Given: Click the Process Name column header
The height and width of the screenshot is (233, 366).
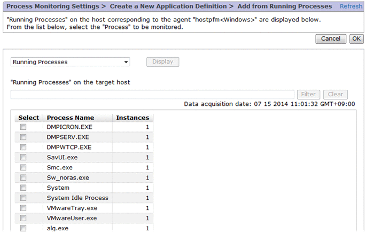Looking at the screenshot, I should pyautogui.click(x=71, y=118).
